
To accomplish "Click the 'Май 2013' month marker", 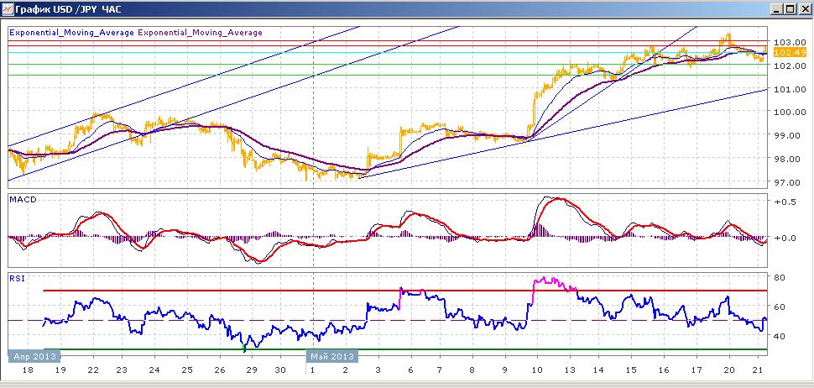I will point(332,356).
